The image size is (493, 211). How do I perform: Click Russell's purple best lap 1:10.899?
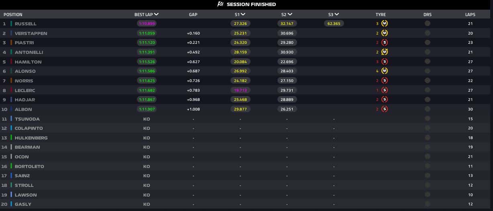(147, 24)
